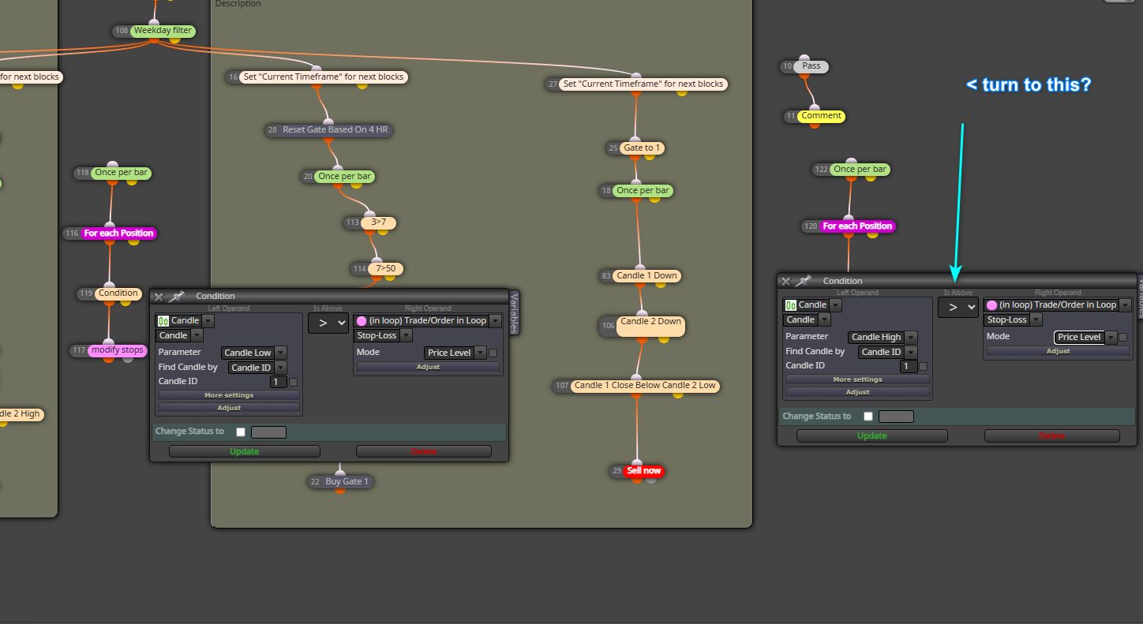Close the Condition dialog with Candle High parameter
The image size is (1143, 624).
785,281
